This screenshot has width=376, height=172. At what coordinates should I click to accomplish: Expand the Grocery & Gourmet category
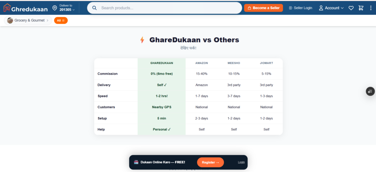click(x=28, y=21)
